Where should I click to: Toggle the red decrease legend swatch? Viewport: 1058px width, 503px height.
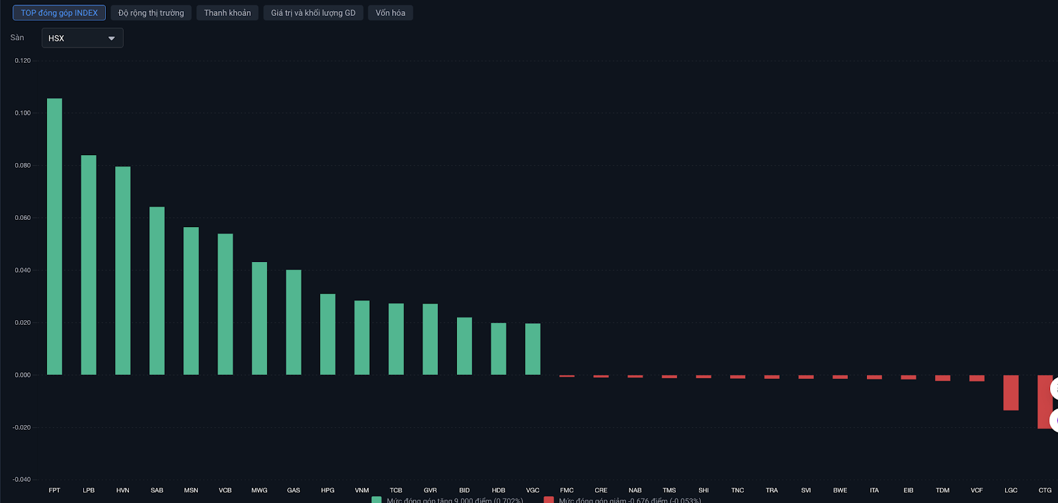[x=549, y=500]
